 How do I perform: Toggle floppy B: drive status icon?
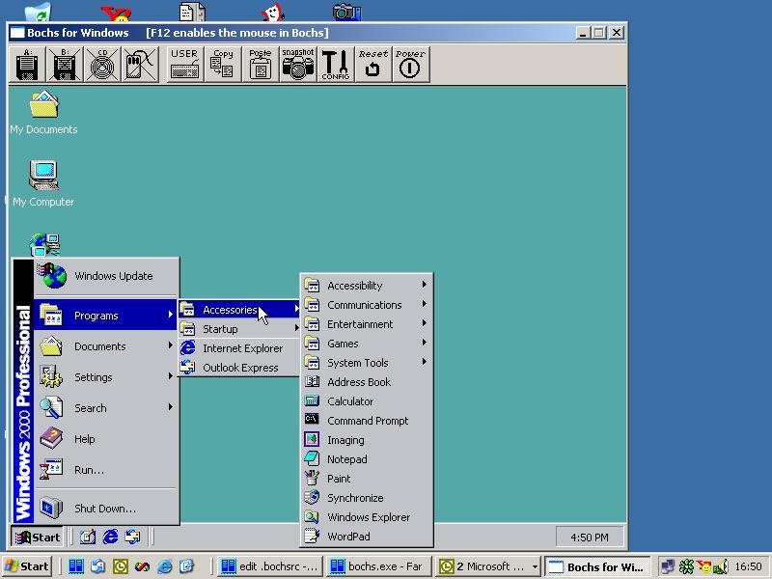(x=65, y=65)
